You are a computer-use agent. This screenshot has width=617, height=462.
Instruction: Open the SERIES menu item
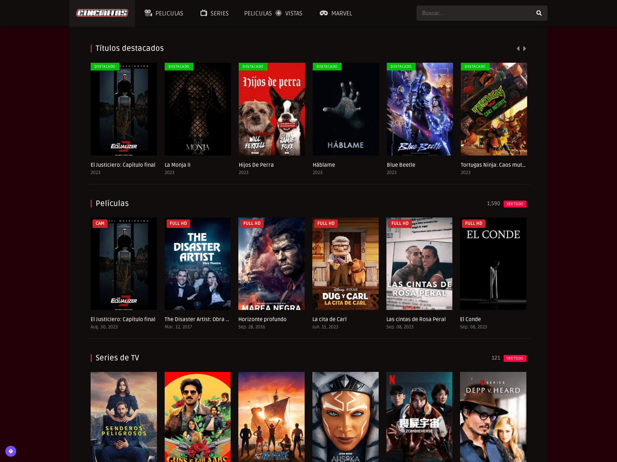click(x=214, y=13)
